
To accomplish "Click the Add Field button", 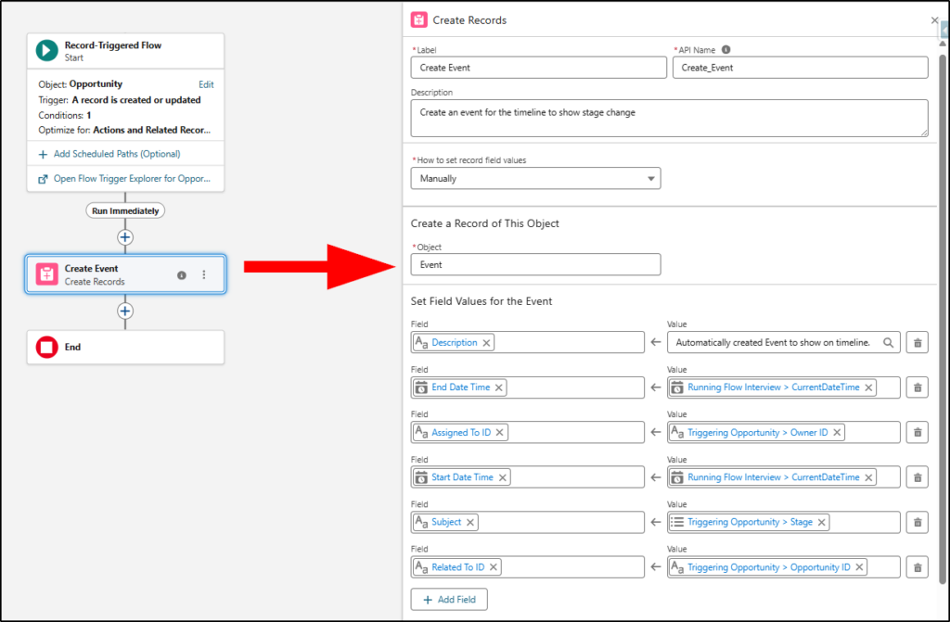I will 449,600.
